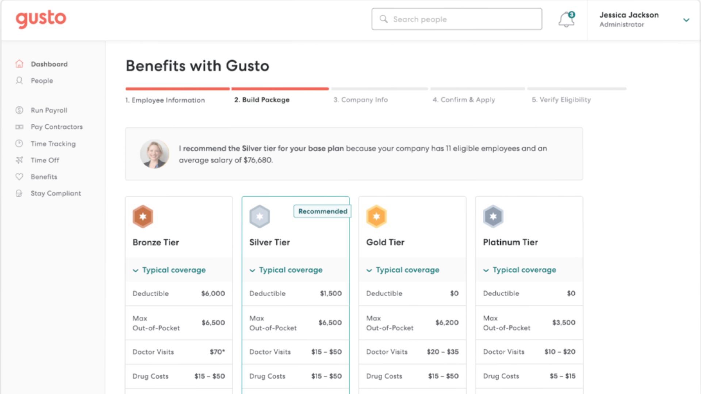The image size is (701, 394).
Task: Open Pay Contractors in the sidebar
Action: [x=57, y=127]
